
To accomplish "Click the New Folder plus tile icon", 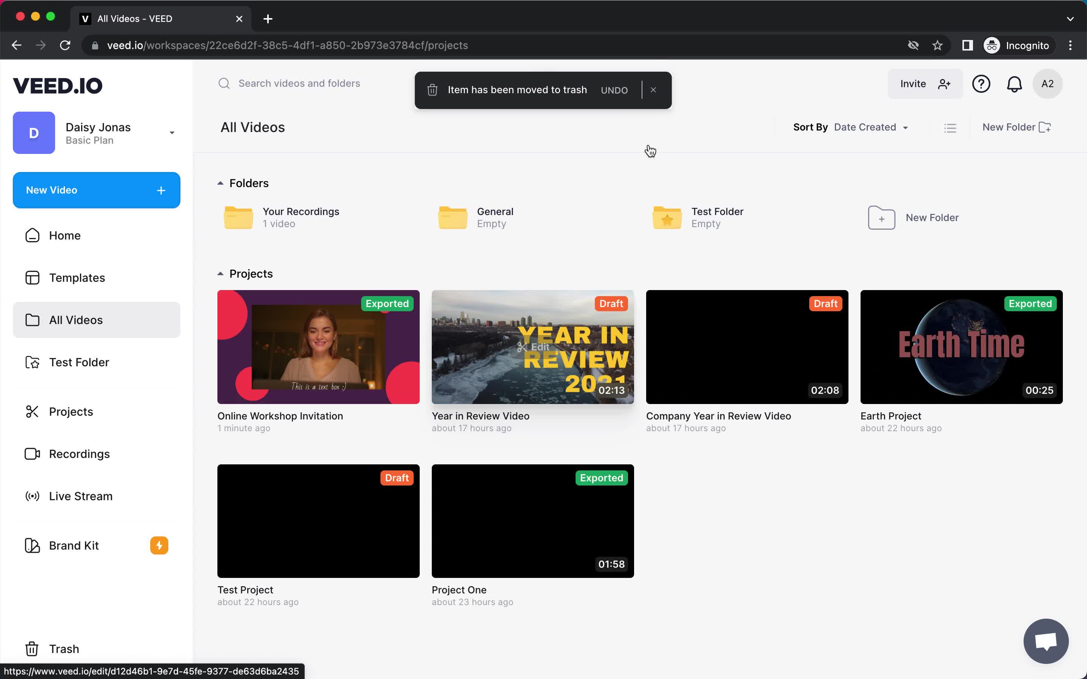I will (x=881, y=218).
